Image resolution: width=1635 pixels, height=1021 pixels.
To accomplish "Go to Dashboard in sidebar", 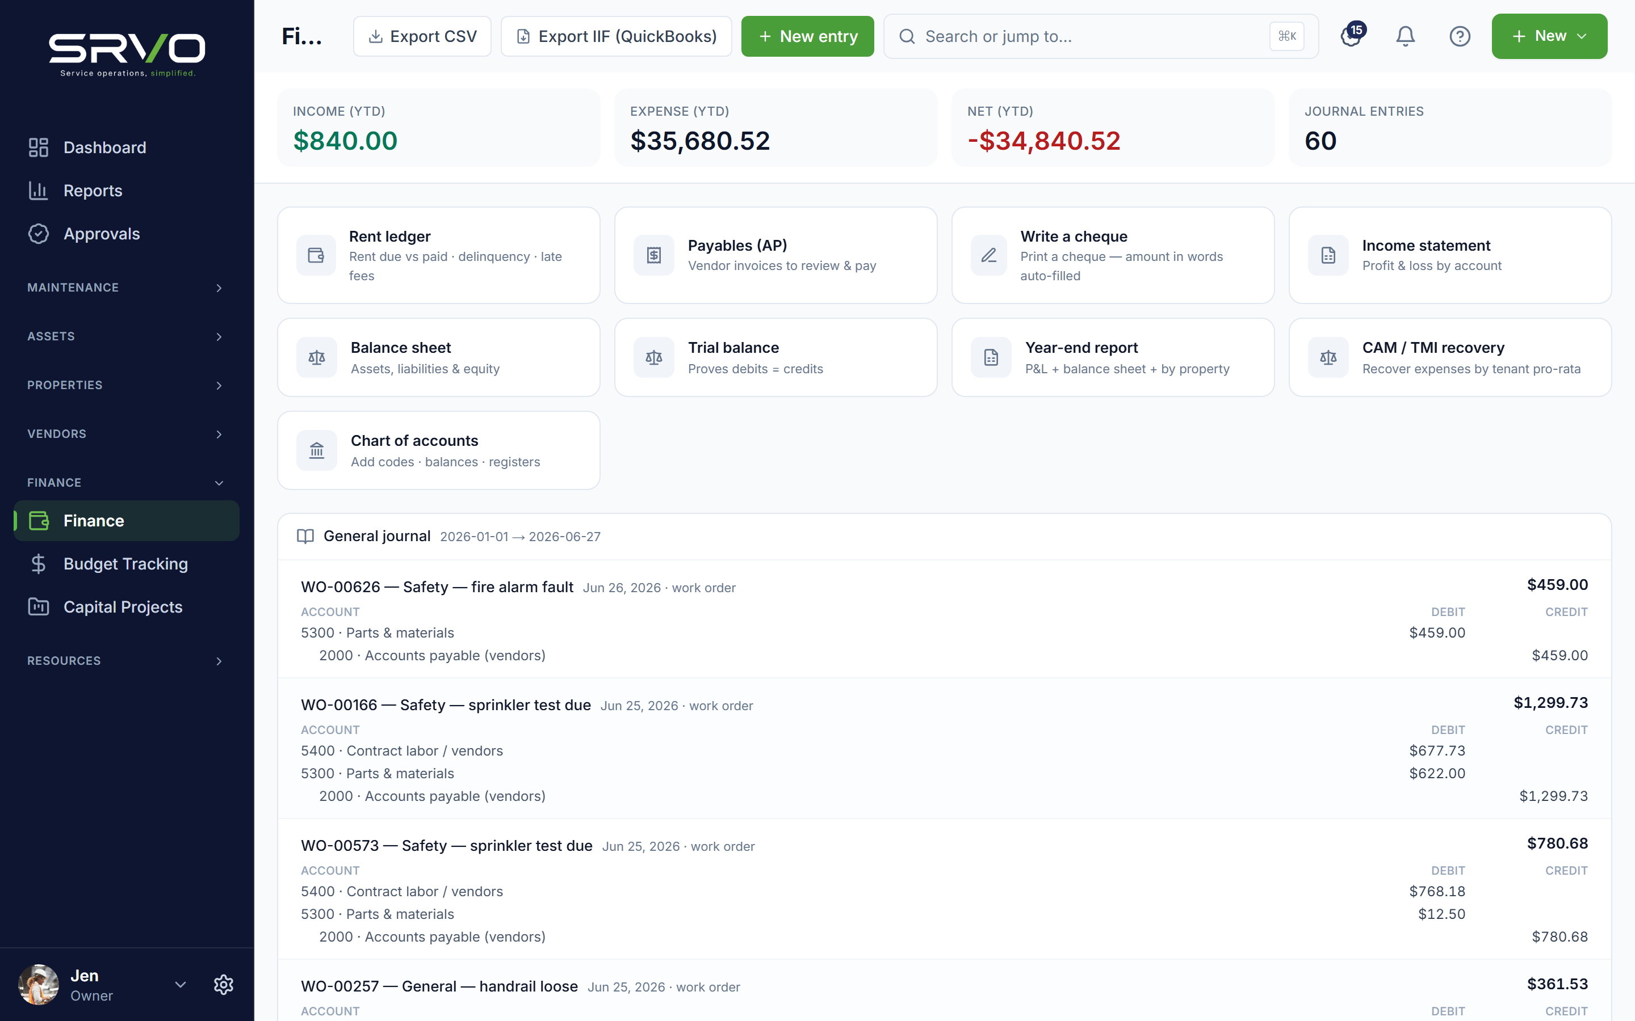I will (x=127, y=147).
